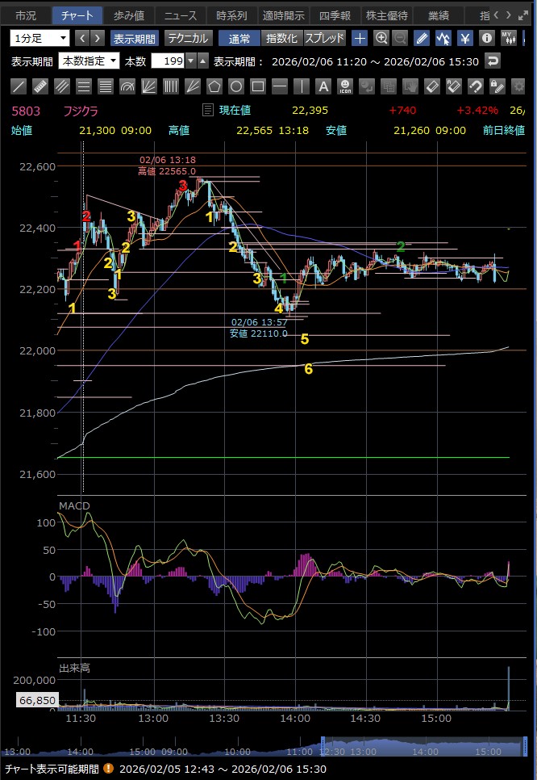This screenshot has width=537, height=780.
Task: Select the pentagon shape drawing tool
Action: coord(214,86)
